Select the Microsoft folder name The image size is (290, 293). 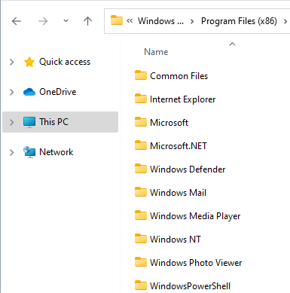pyautogui.click(x=169, y=123)
